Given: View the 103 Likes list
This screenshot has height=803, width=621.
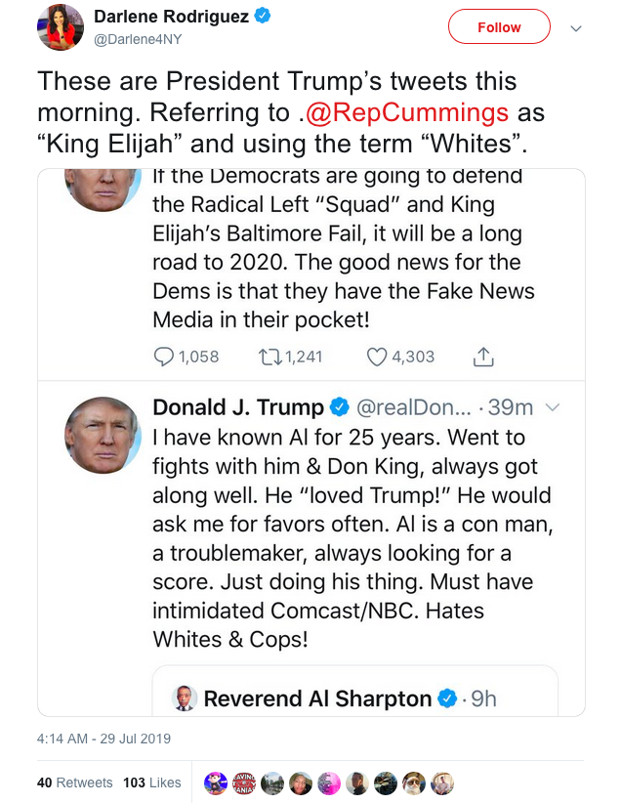Looking at the screenshot, I should point(152,782).
